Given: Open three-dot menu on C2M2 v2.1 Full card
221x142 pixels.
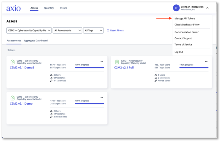Looking at the screenshot, I should [206, 62].
